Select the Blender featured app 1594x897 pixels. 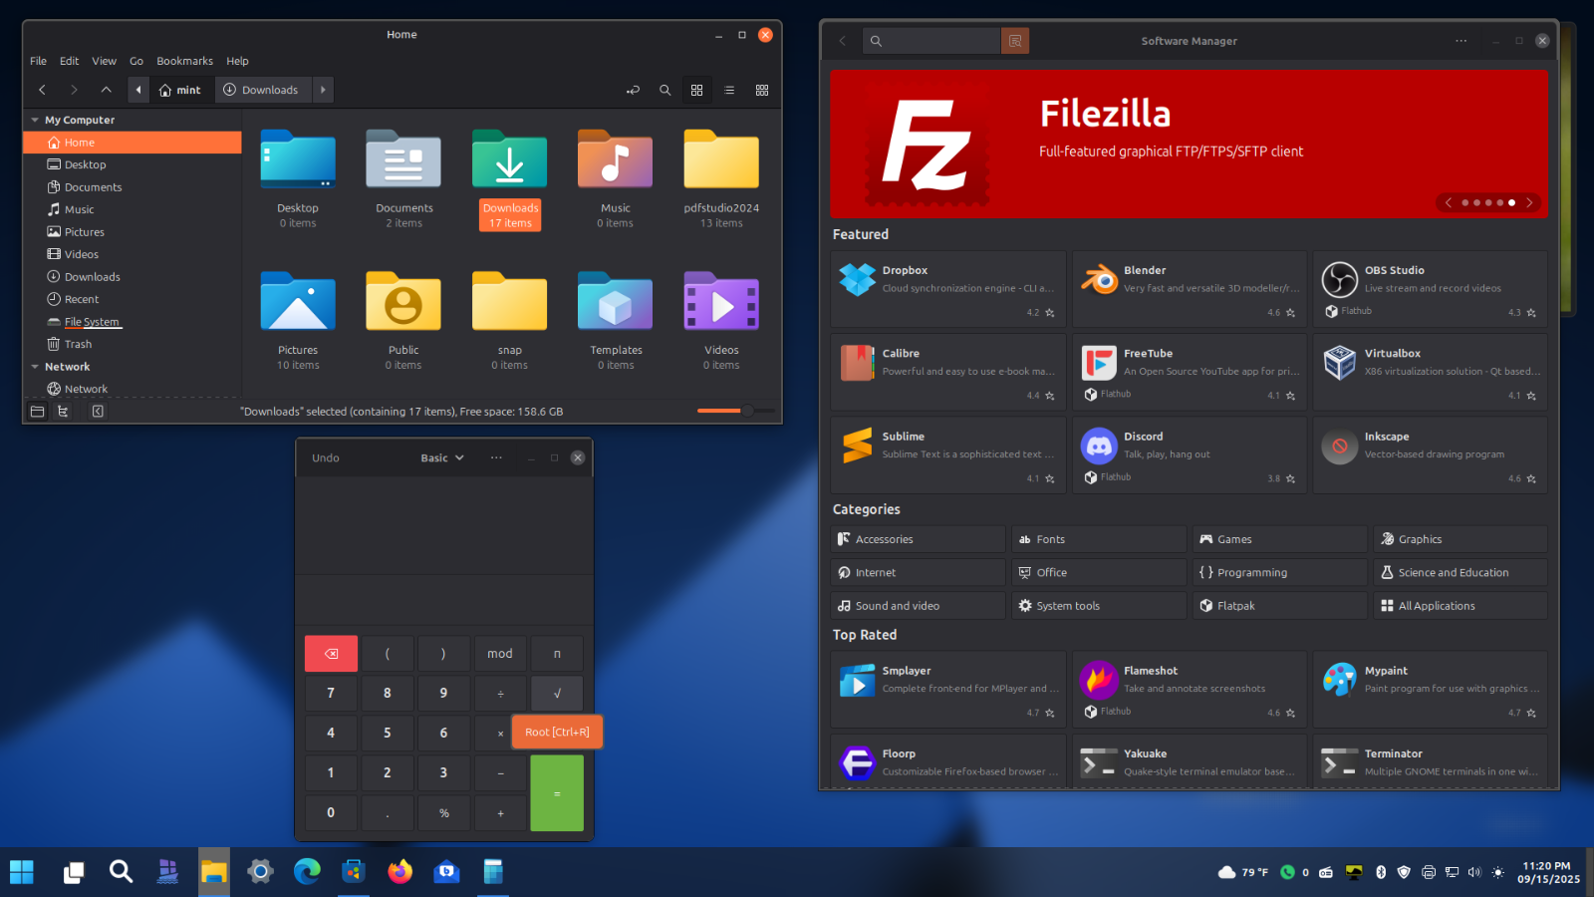1189,289
